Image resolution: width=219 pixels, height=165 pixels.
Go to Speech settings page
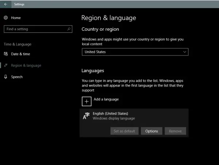click(x=17, y=77)
